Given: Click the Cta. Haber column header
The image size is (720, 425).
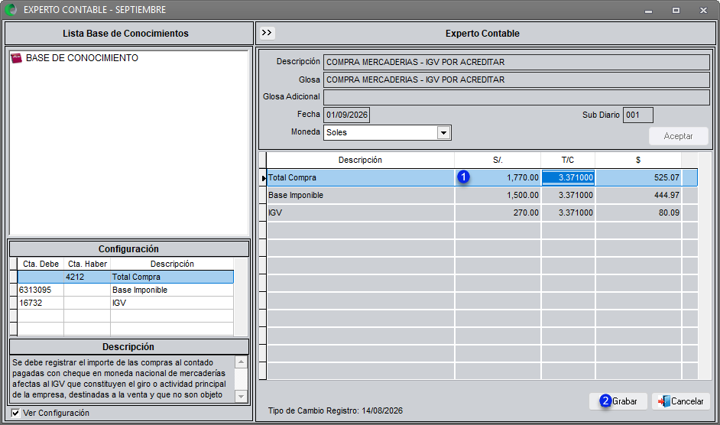Looking at the screenshot, I should pyautogui.click(x=87, y=264).
